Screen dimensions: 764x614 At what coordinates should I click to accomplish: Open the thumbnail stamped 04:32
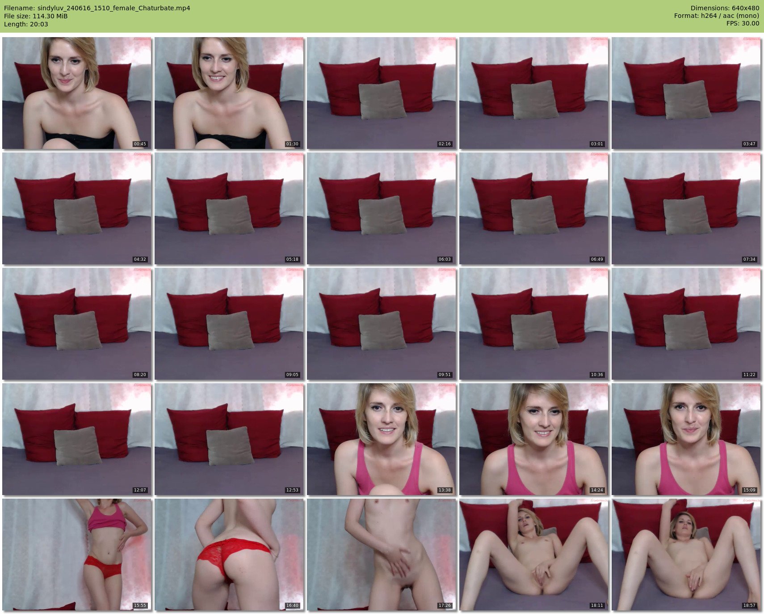pyautogui.click(x=77, y=208)
